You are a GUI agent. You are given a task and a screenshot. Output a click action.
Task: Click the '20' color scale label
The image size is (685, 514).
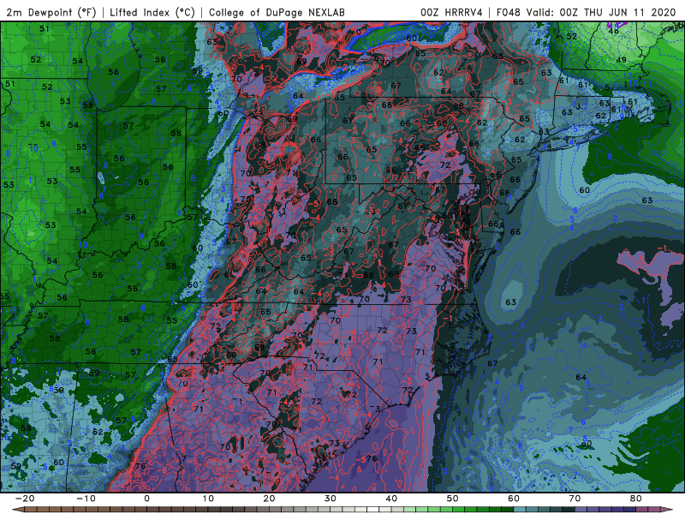[x=269, y=499]
